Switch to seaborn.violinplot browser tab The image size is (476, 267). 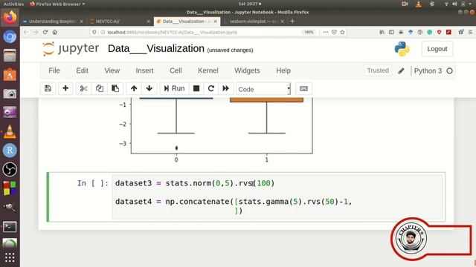tap(254, 22)
